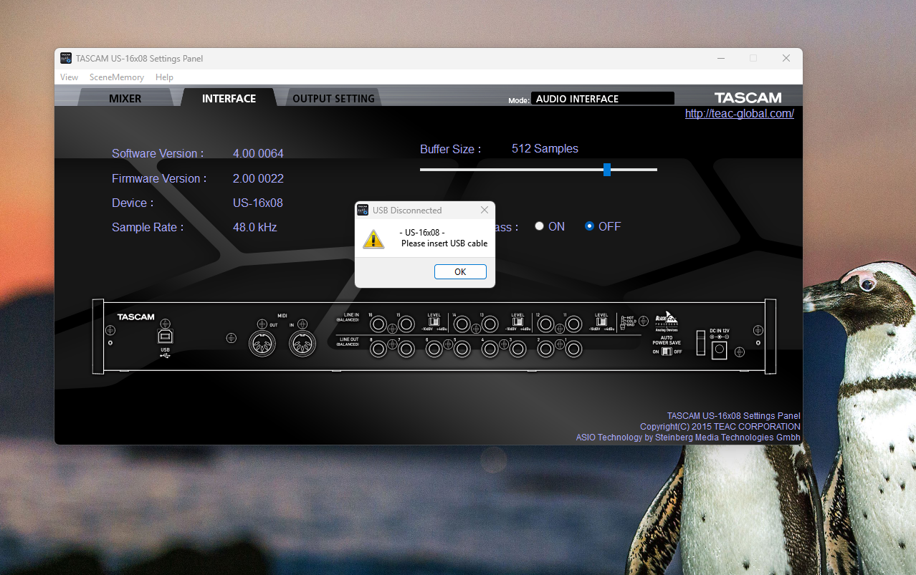Close the USB Disconnected dialog
The height and width of the screenshot is (575, 916).
click(485, 210)
